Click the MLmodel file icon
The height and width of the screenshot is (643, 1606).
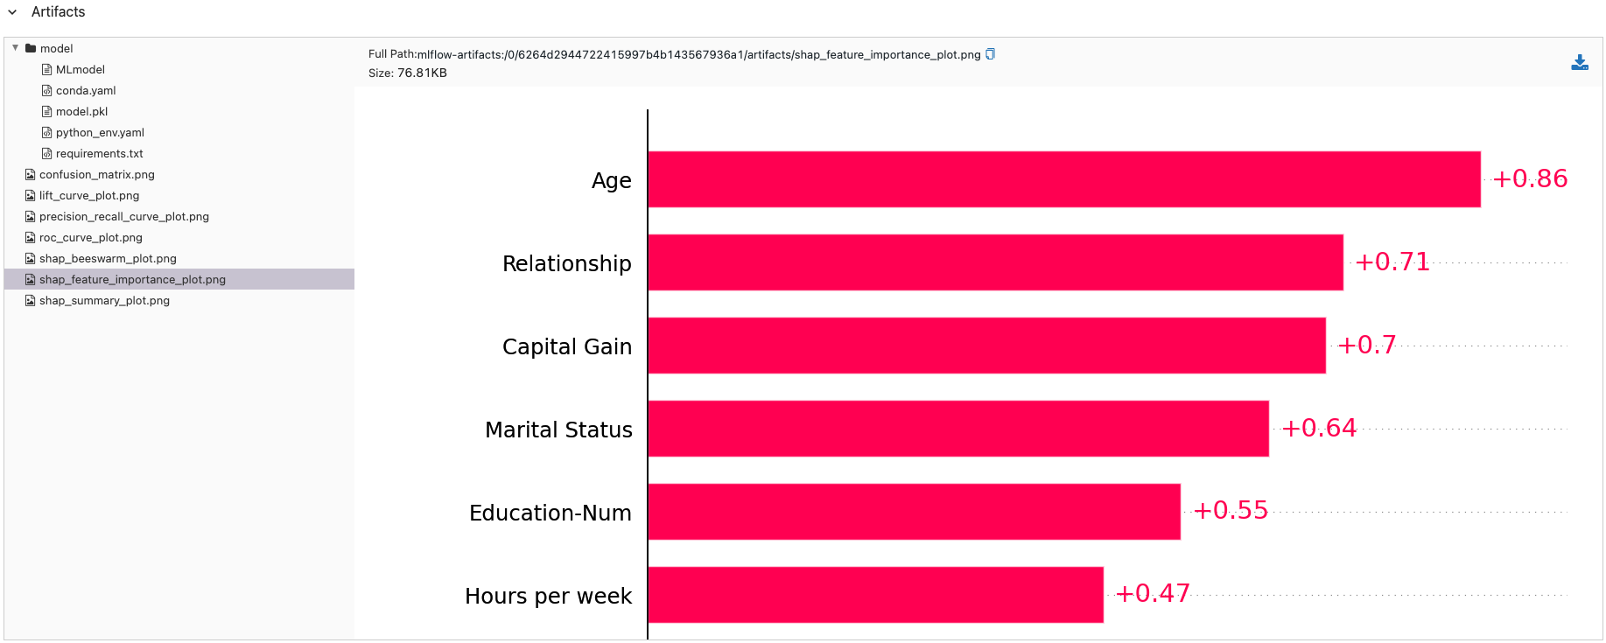[47, 69]
